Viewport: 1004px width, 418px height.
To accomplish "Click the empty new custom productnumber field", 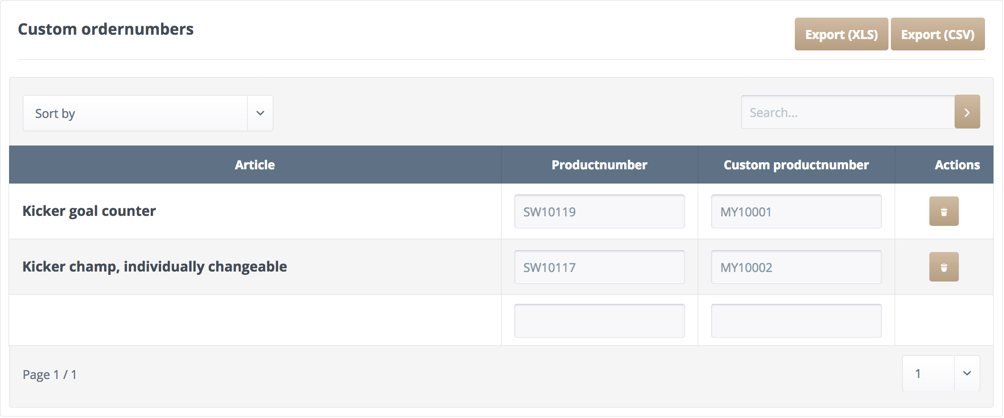I will tap(796, 321).
